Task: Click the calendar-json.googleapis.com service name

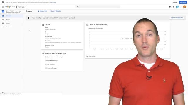Action: [53, 38]
